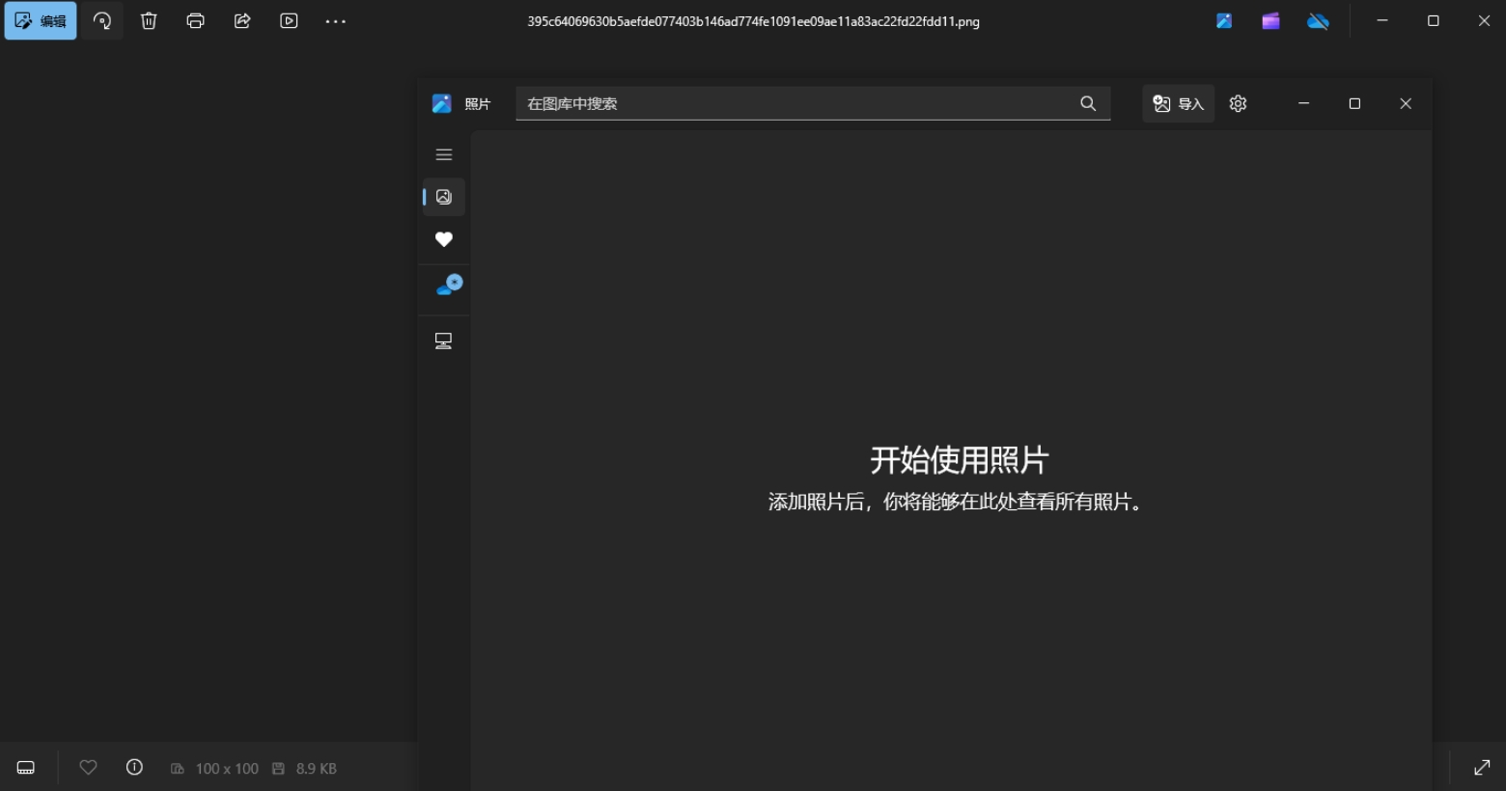The width and height of the screenshot is (1506, 791).
Task: Select the gallery icon in the sidebar
Action: (x=444, y=197)
